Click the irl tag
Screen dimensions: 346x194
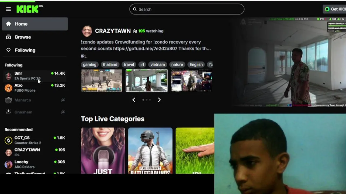pyautogui.click(x=142, y=64)
